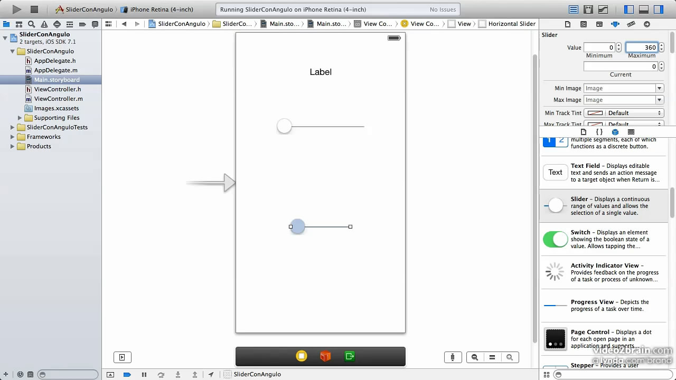Toggle the Debug area visibility
676x380 pixels.
click(x=644, y=9)
